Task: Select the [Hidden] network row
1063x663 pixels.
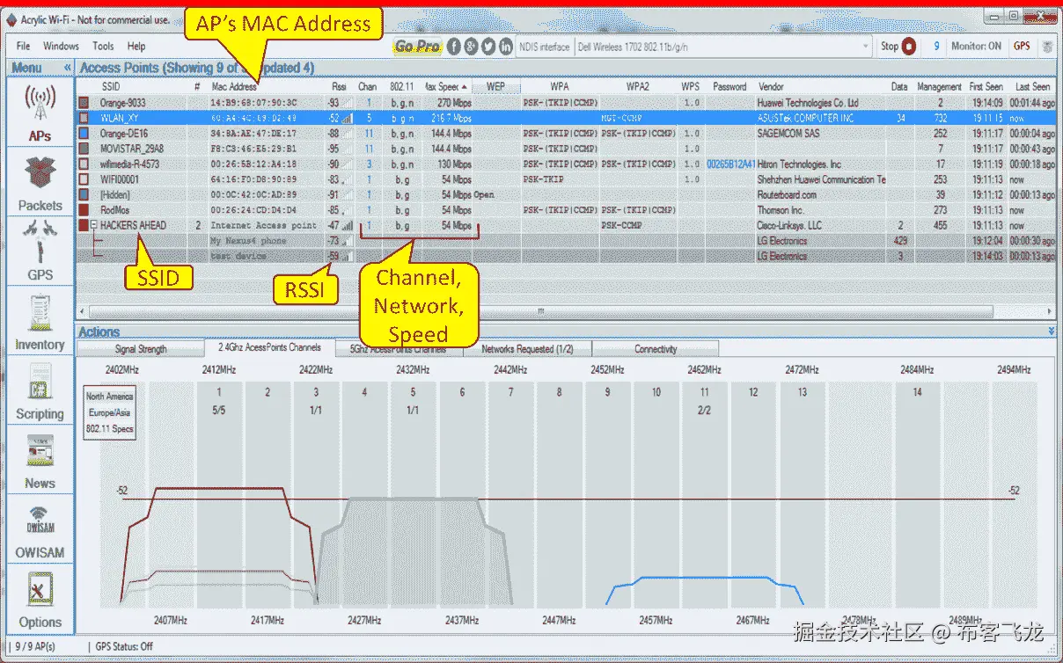Action: click(566, 194)
